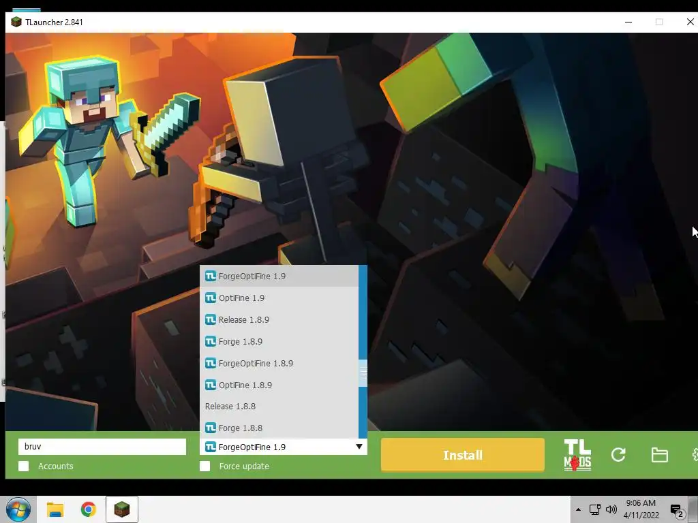
Task: Minimize the TLauncher window
Action: pyautogui.click(x=628, y=22)
